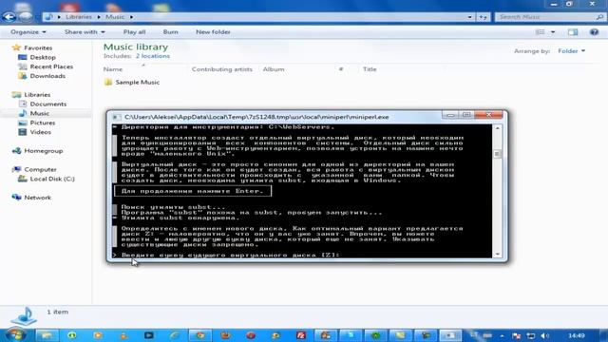The width and height of the screenshot is (608, 342).
Task: Select Music in the address breadcrumb
Action: coord(115,17)
